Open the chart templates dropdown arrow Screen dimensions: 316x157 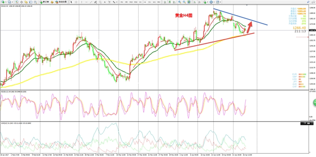point(220,2)
